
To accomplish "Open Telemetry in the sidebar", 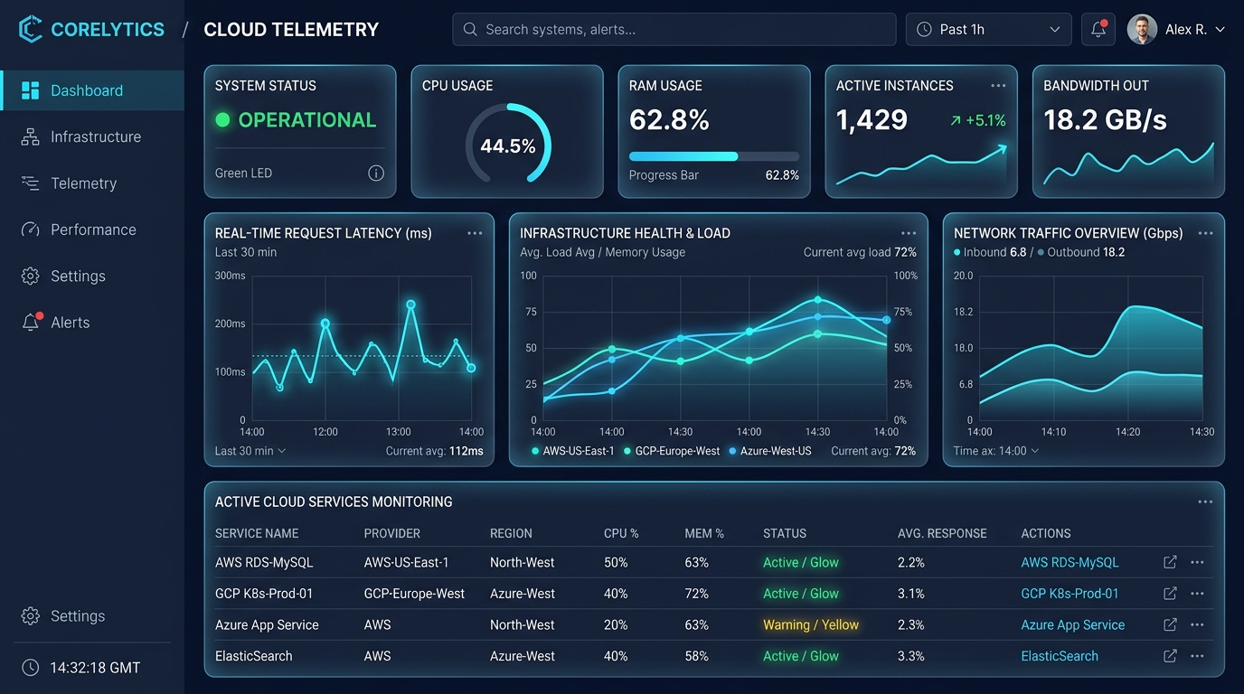I will [92, 183].
